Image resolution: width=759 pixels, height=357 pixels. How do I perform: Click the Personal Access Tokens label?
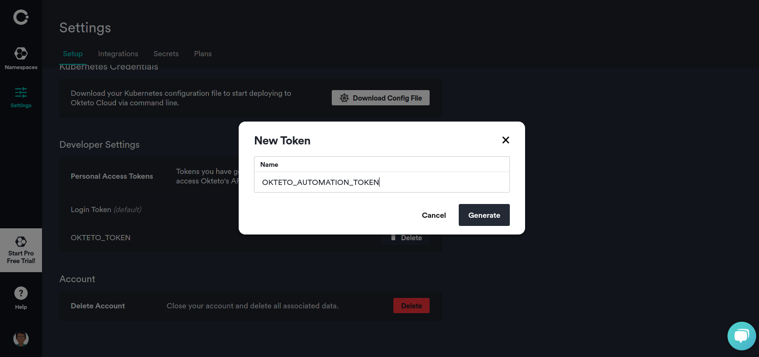click(x=112, y=176)
